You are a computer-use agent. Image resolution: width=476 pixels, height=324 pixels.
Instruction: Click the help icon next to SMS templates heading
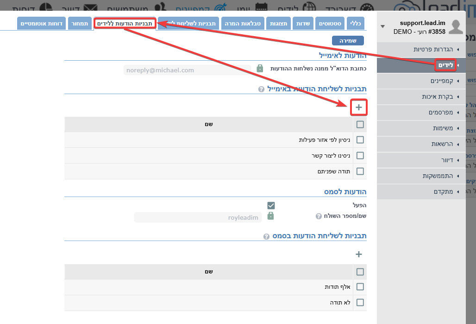266,236
